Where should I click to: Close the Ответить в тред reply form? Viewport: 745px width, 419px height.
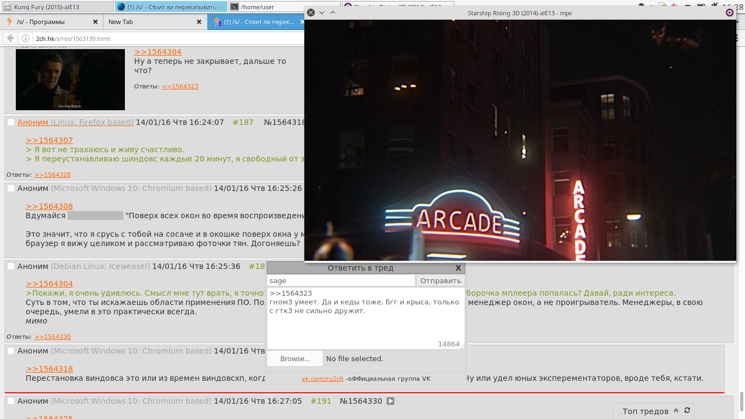tap(458, 268)
